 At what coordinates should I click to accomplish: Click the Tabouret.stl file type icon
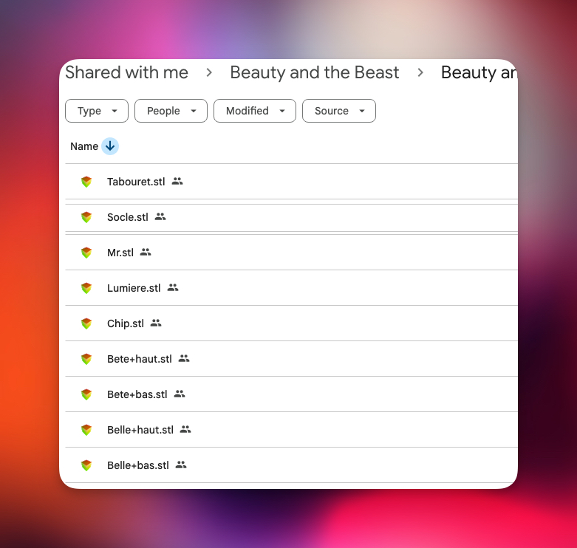pos(86,182)
